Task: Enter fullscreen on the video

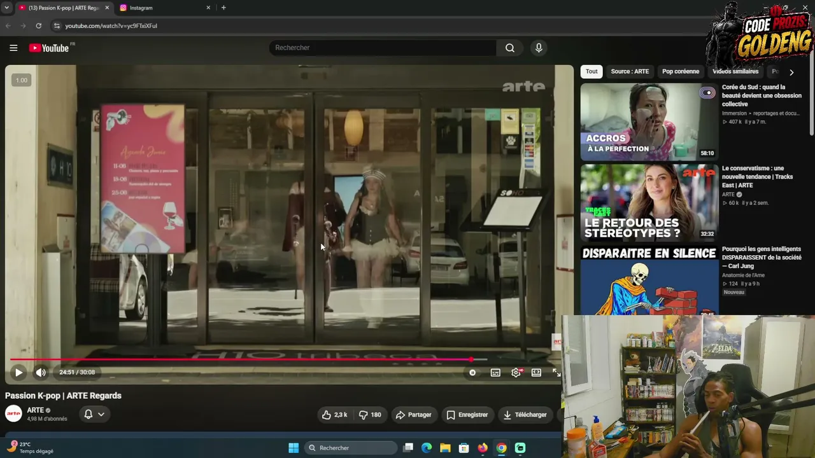Action: tap(556, 373)
